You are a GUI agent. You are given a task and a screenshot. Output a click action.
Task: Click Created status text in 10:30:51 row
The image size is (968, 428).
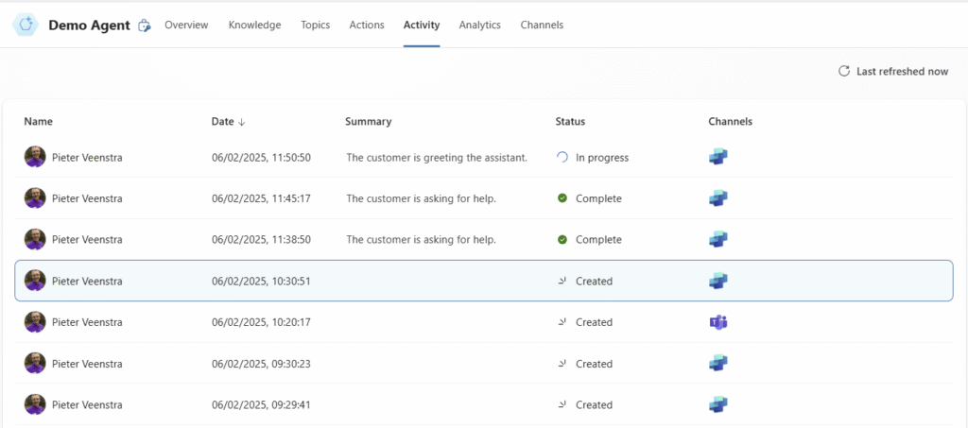(594, 281)
